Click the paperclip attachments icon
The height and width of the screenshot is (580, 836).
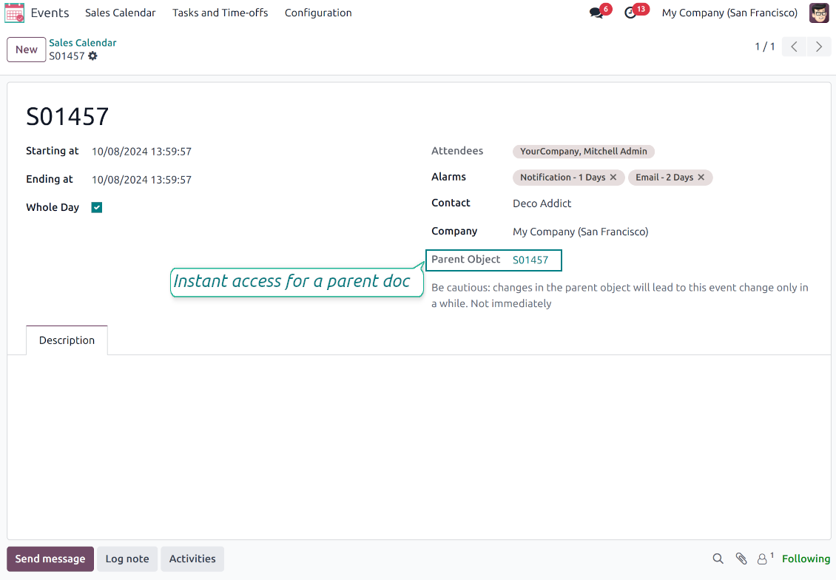(741, 559)
